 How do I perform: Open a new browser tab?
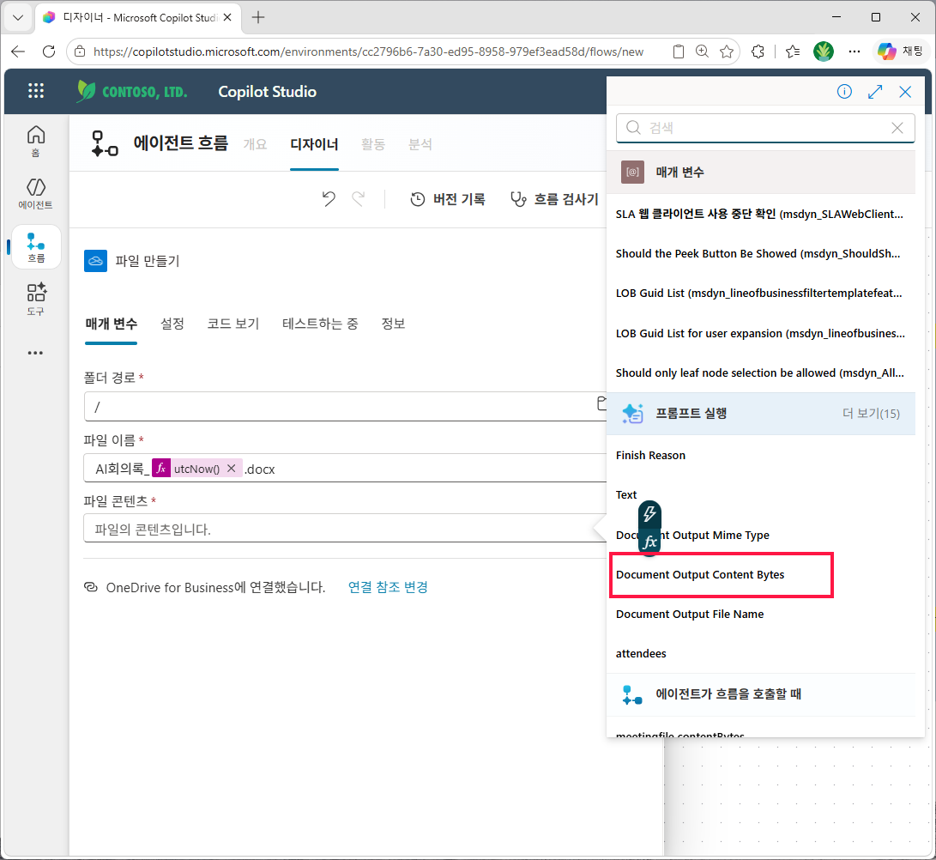pos(258,17)
